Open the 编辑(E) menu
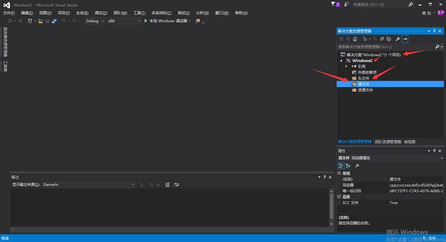The height and width of the screenshot is (242, 446). [27, 13]
